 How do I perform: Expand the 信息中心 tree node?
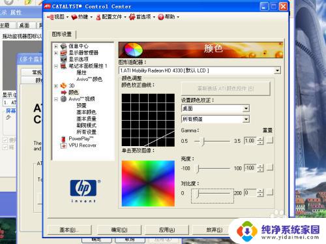click(x=56, y=46)
